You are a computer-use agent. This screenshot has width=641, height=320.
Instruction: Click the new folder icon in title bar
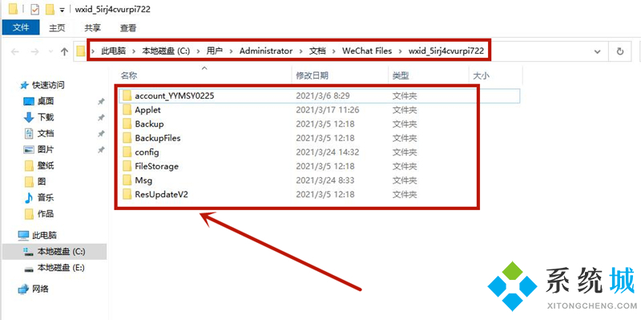pyautogui.click(x=50, y=9)
